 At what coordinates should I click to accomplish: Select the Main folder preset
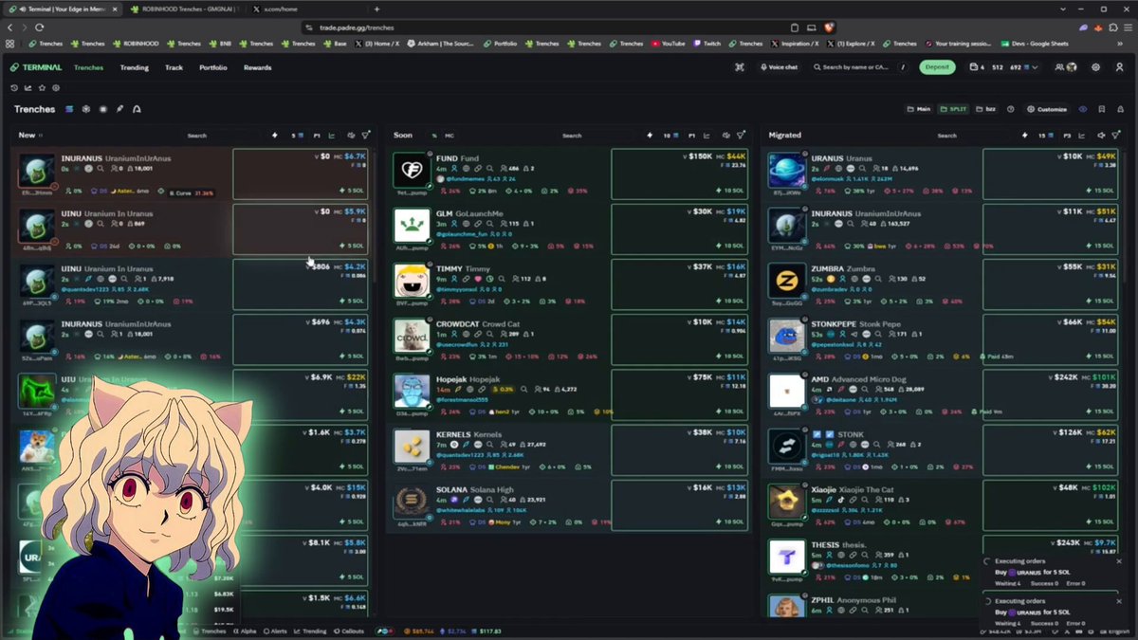click(919, 109)
